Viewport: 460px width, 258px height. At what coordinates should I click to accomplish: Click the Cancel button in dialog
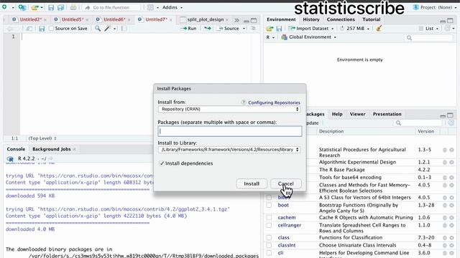pyautogui.click(x=286, y=183)
